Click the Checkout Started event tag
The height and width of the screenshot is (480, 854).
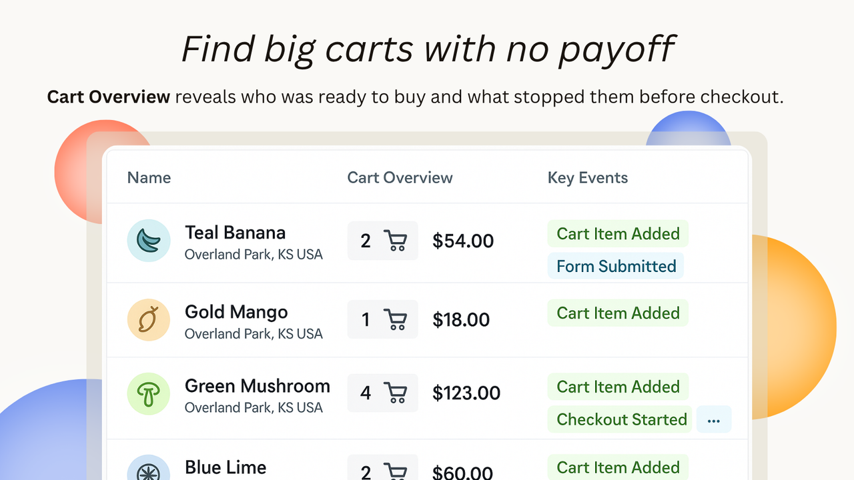[x=621, y=419]
